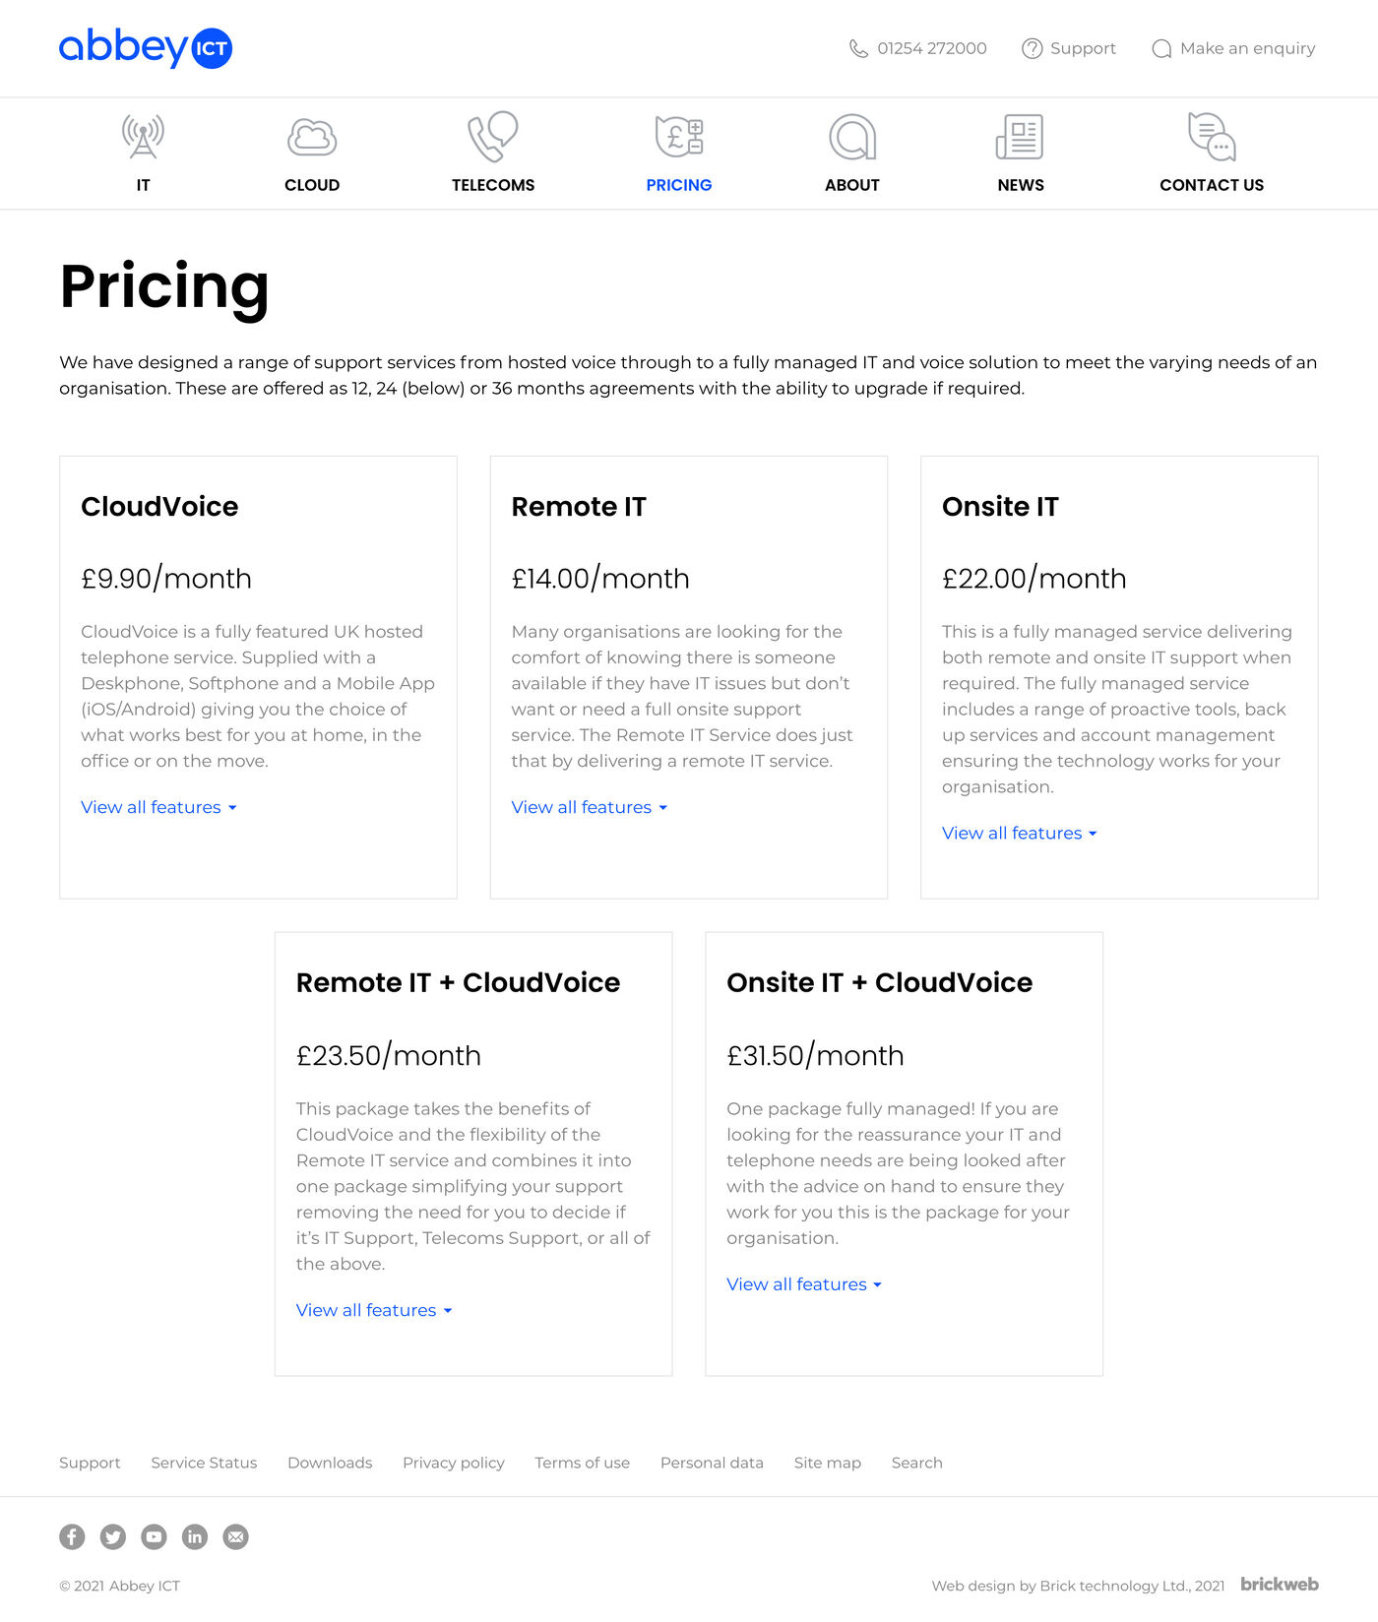Open the LinkedIn icon in footer
Viewport: 1378px width, 1622px height.
pos(195,1536)
